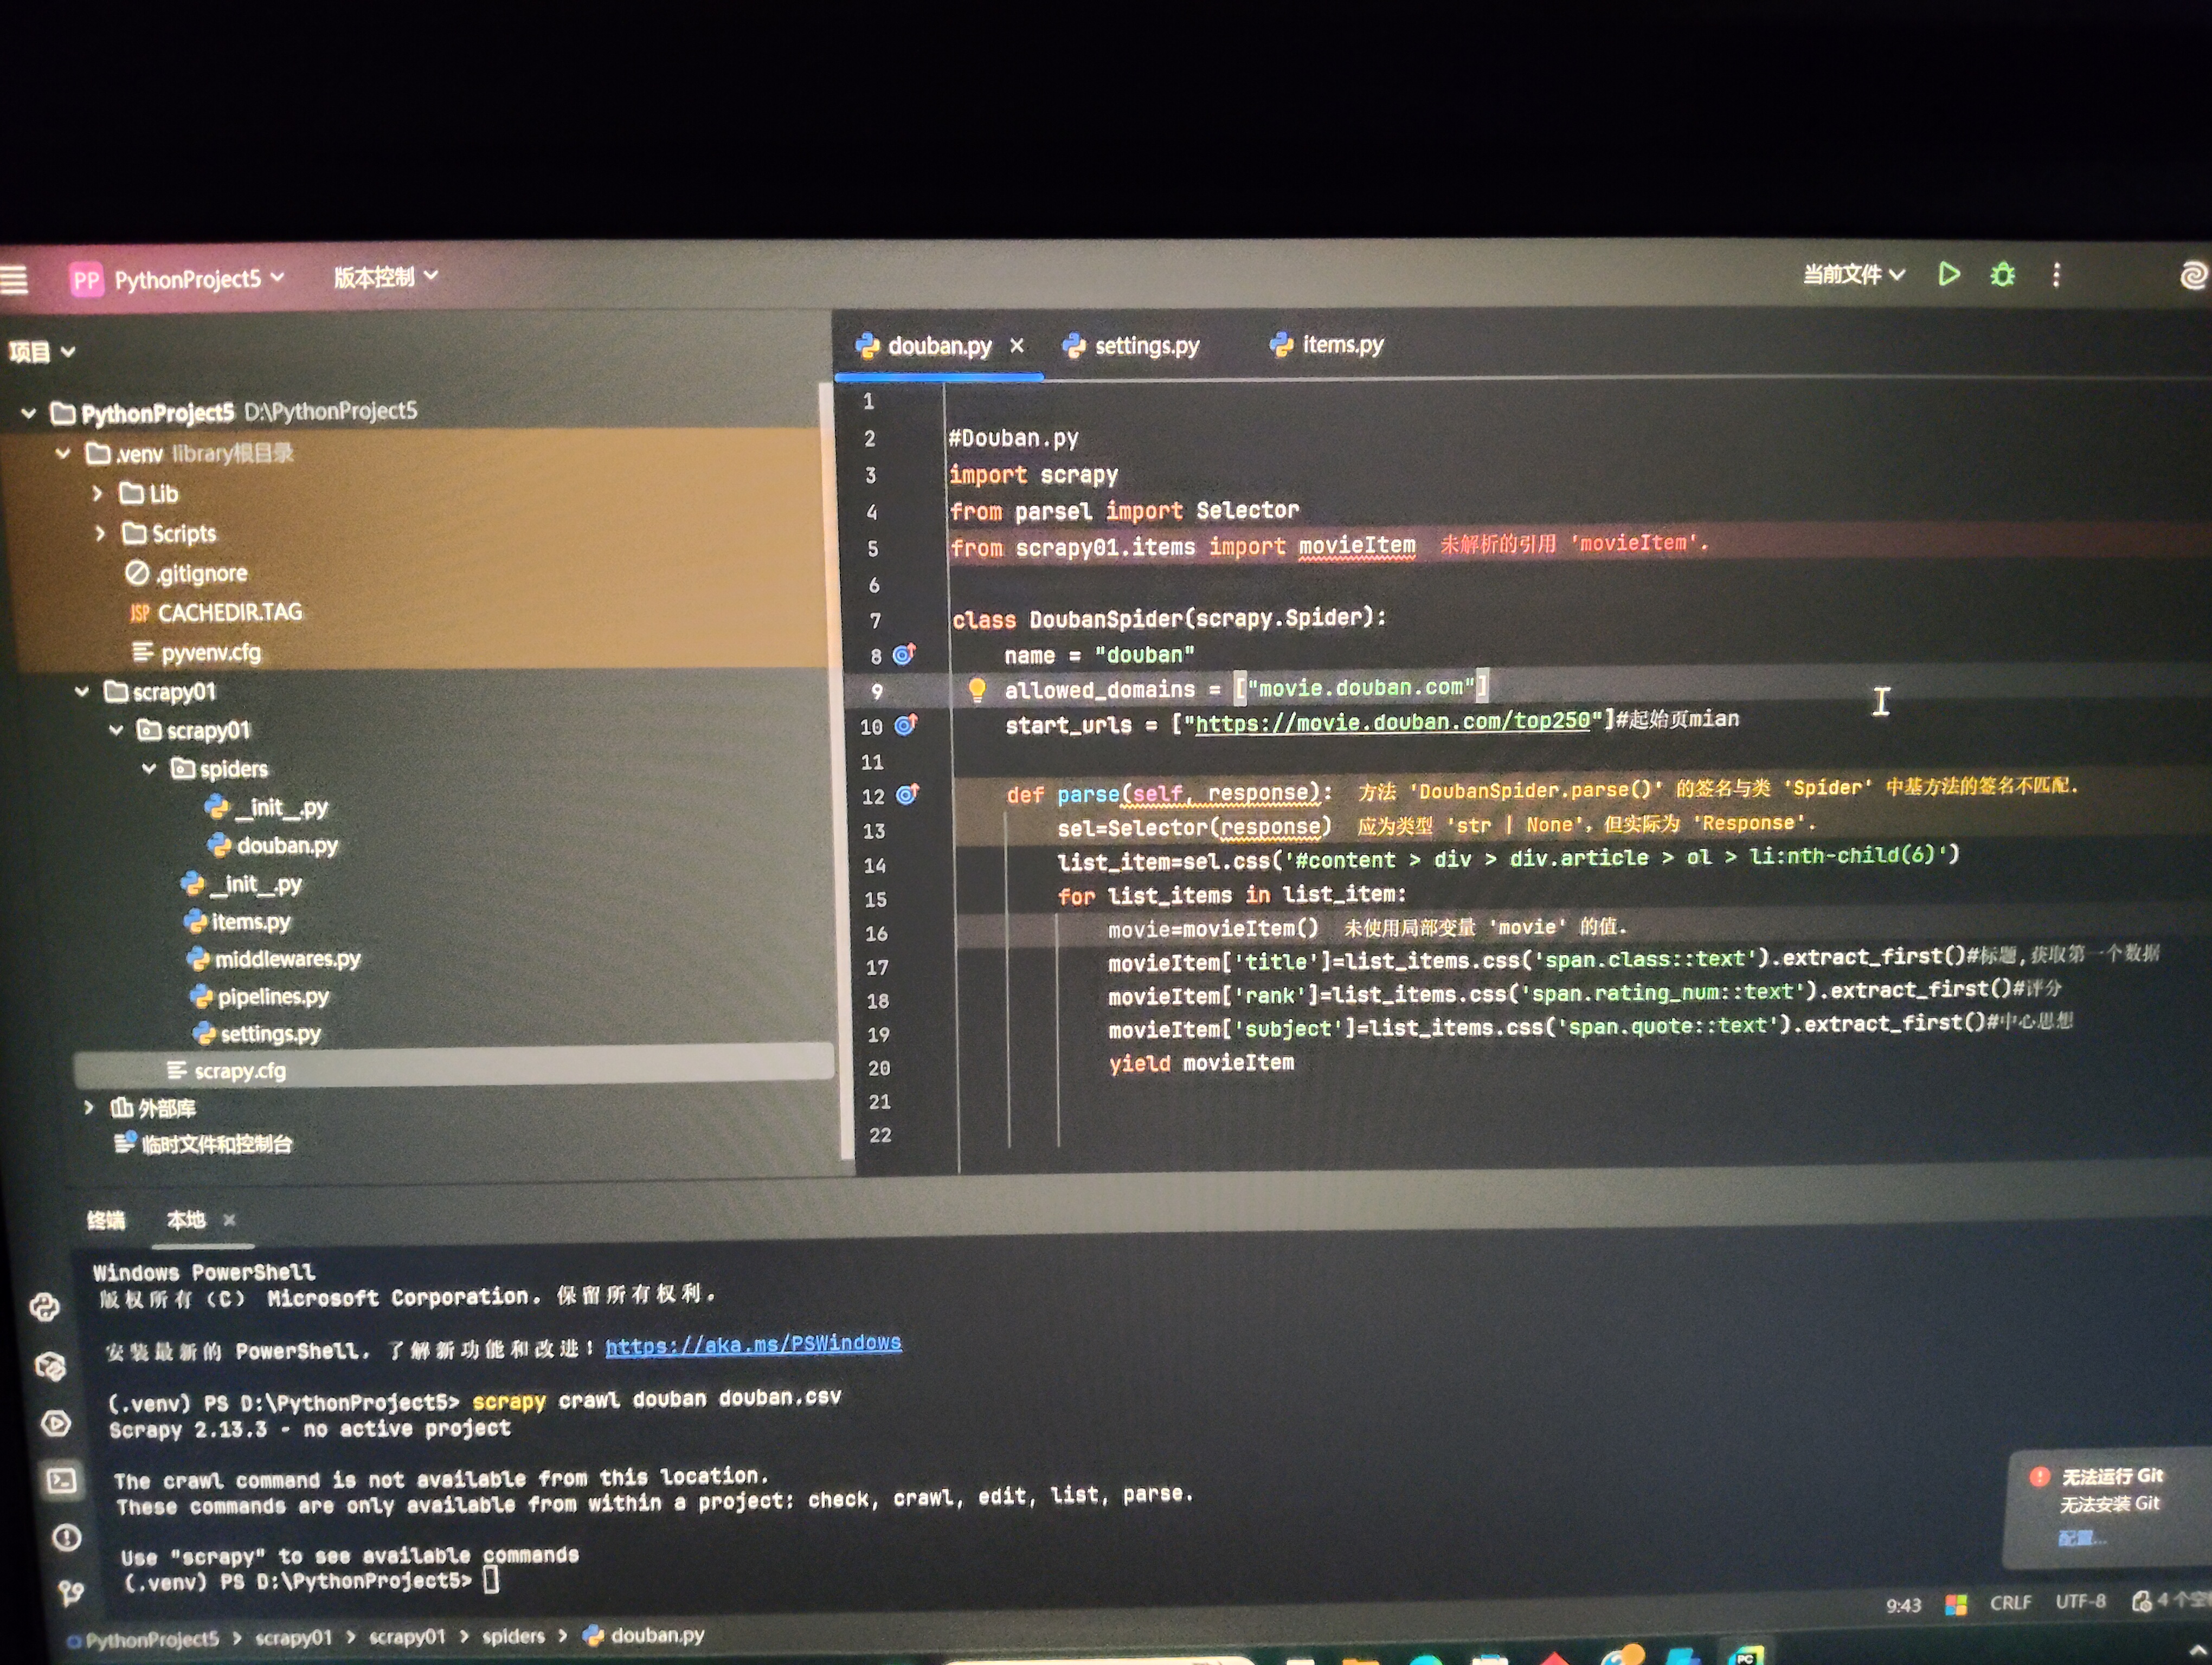
Task: Switch to the items.py editor tab
Action: click(1341, 345)
